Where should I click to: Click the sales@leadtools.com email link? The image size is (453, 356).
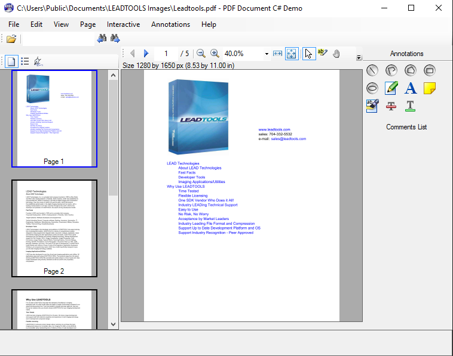point(288,139)
